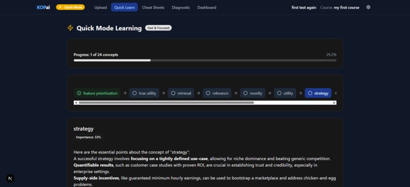This screenshot has height=187, width=410.
Task: Click the bold Supply-side incentives text
Action: click(x=97, y=178)
